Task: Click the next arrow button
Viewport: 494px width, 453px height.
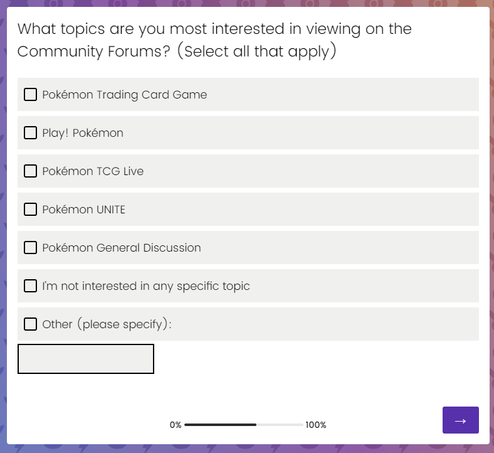Action: 461,420
